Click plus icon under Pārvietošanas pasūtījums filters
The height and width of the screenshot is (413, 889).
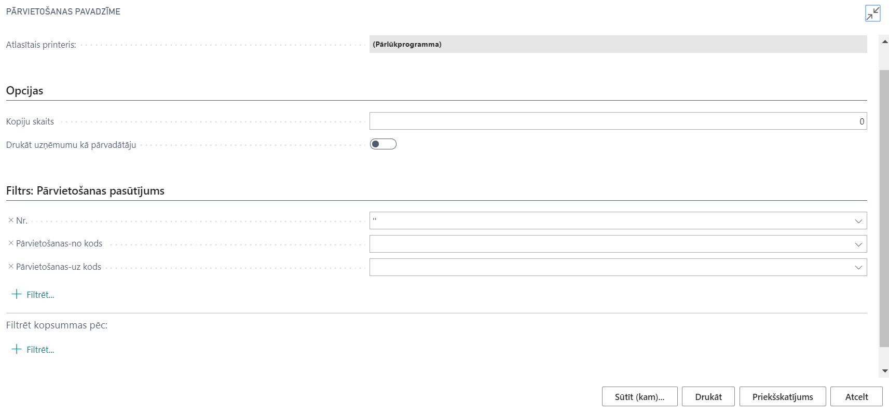tap(17, 294)
